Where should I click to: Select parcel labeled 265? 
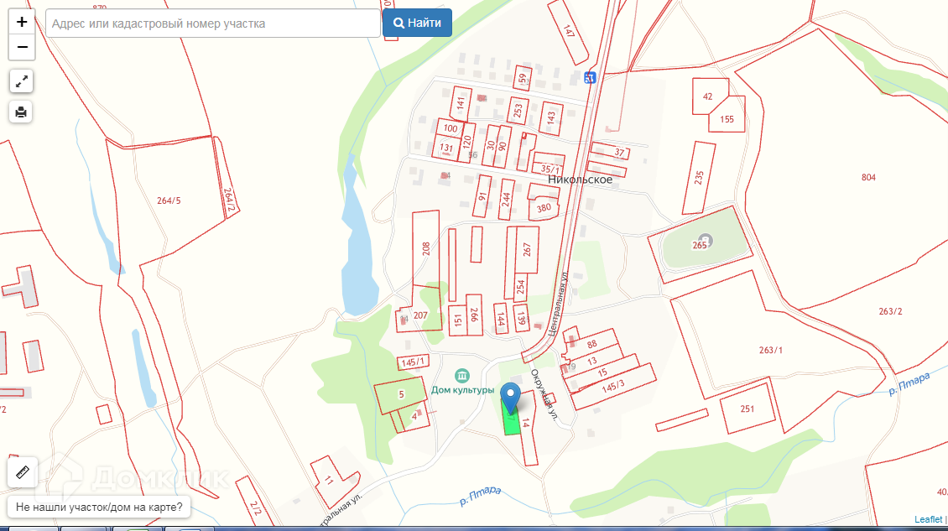point(701,244)
